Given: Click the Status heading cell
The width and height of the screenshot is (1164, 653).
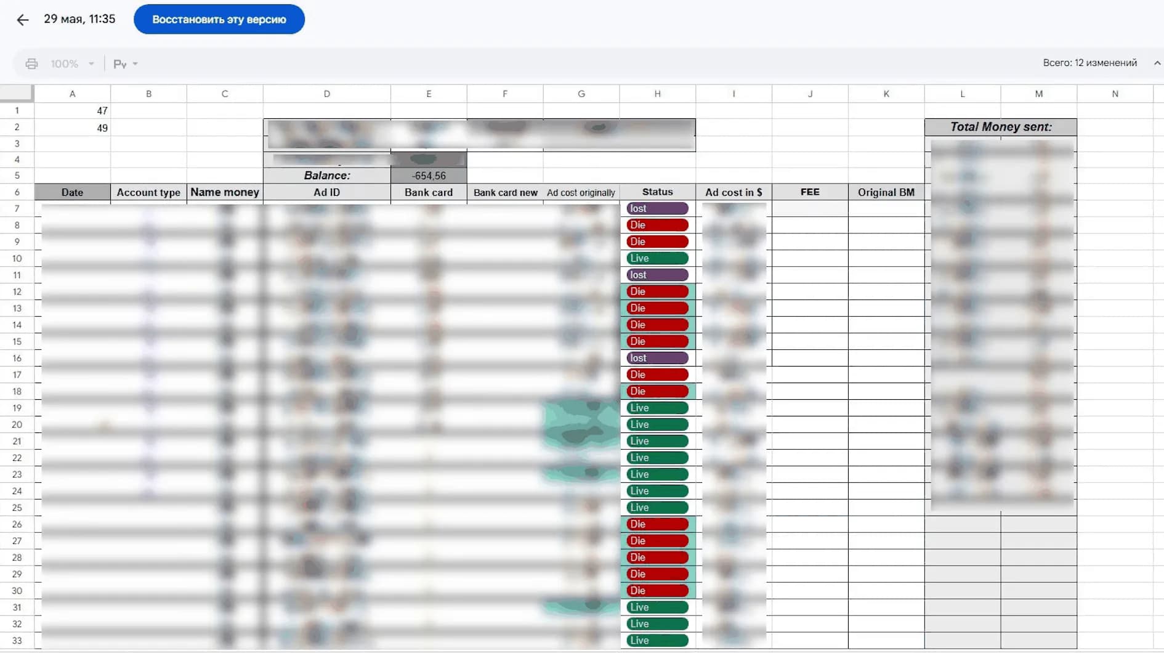Looking at the screenshot, I should pos(657,192).
